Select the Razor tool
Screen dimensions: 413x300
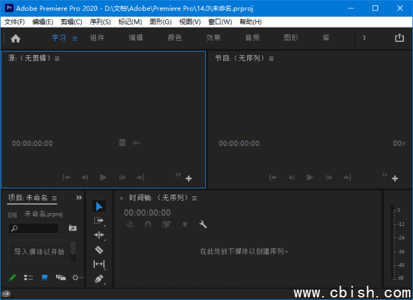tap(99, 250)
